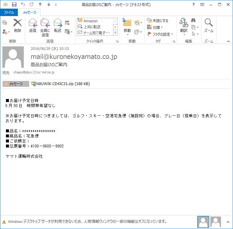Image resolution: width=233 pixels, height=229 pixels.
Task: Go to previous item with up arrow
Action: [40, 4]
